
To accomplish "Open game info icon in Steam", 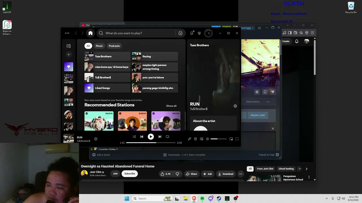I will (265, 92).
